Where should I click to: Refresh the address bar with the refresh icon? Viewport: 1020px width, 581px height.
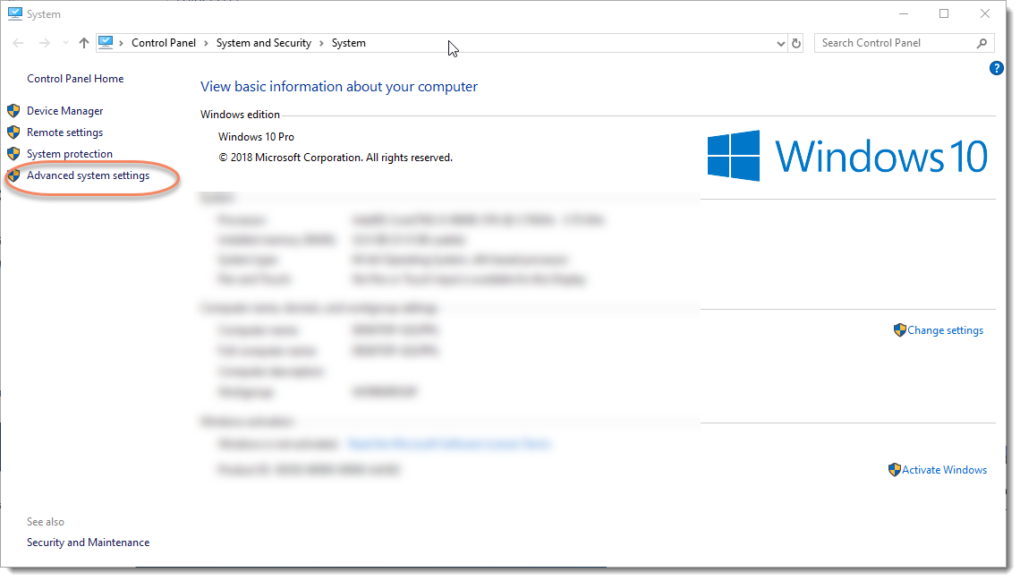(796, 44)
